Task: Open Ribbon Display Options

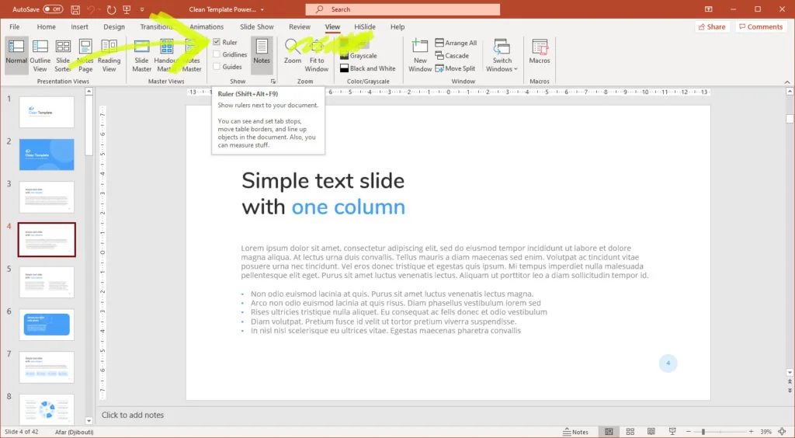Action: coord(708,9)
